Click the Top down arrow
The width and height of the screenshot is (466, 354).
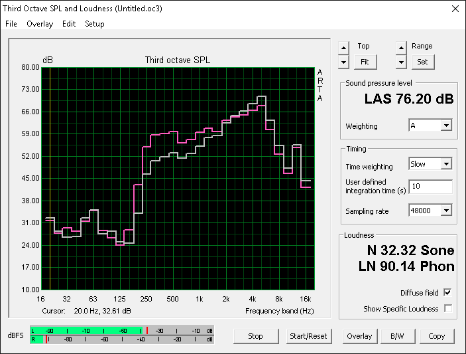click(343, 62)
